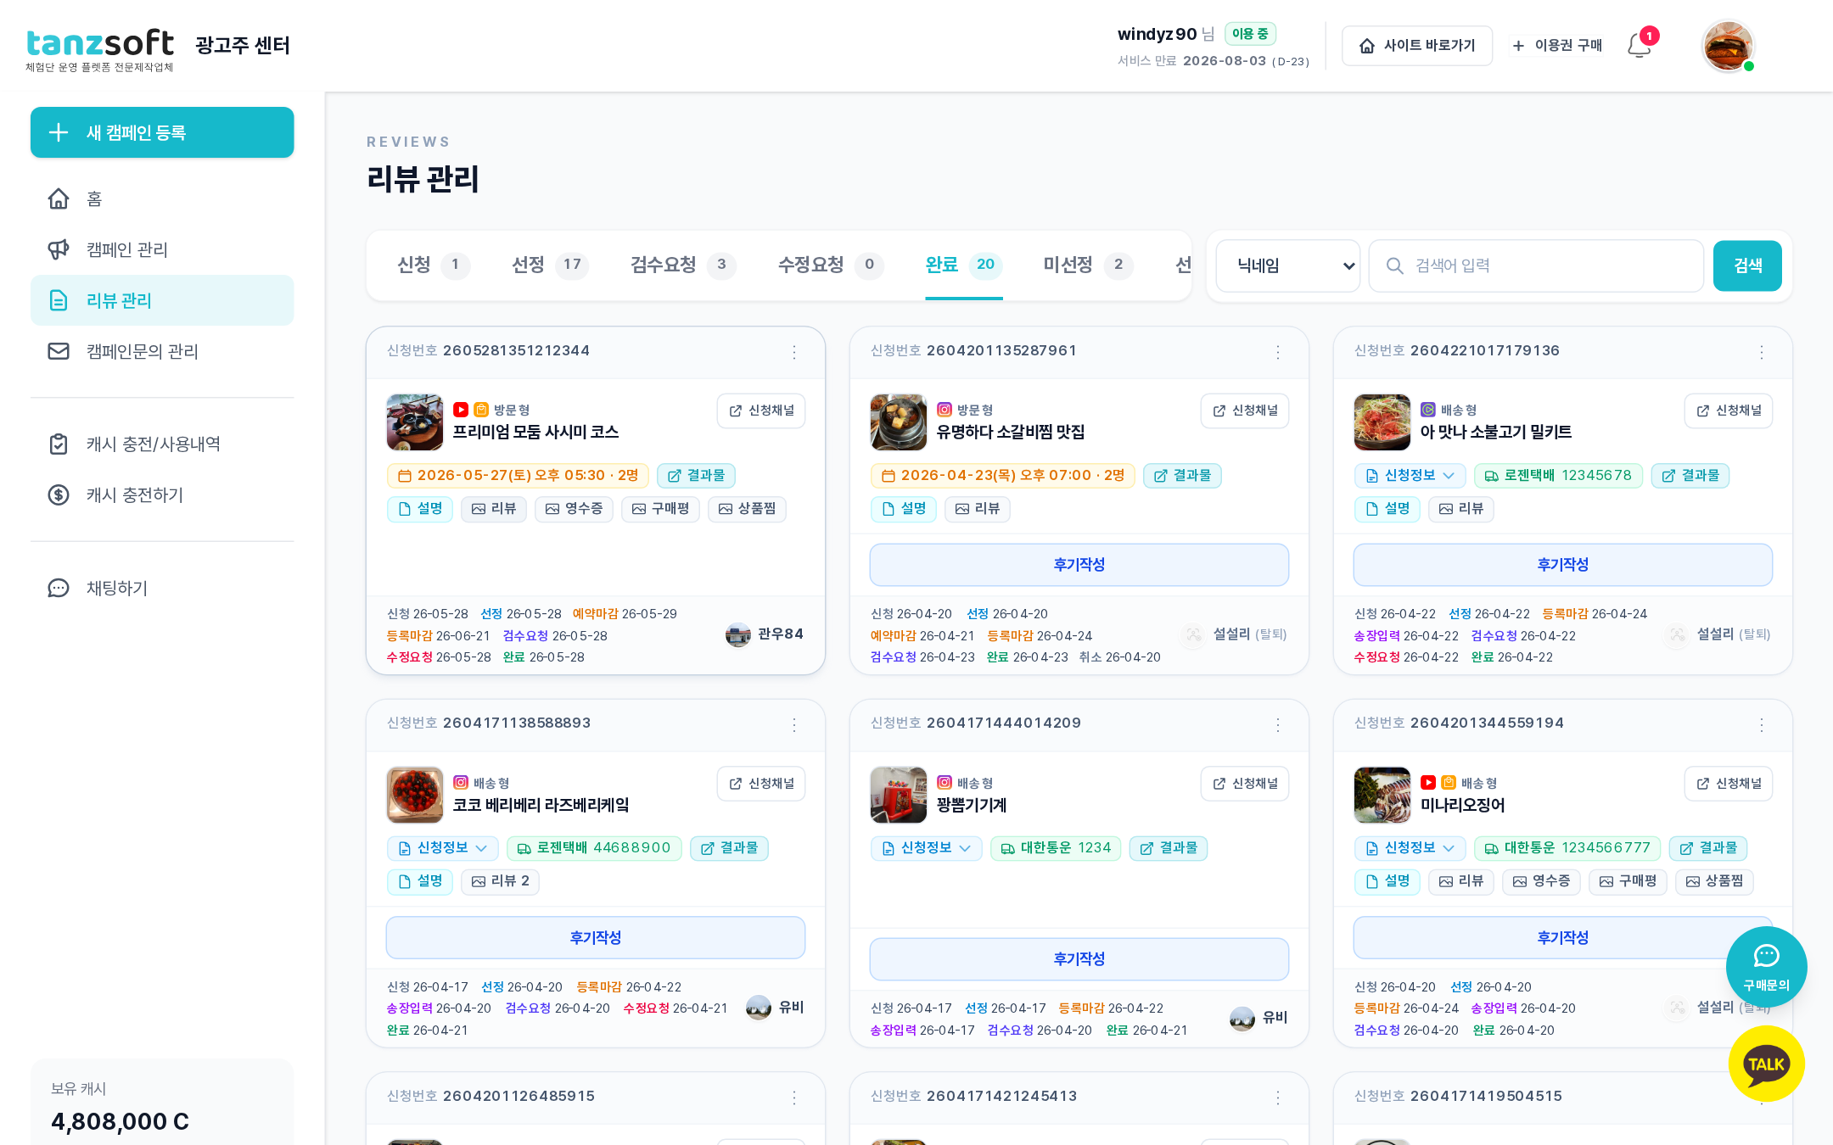Open 결과물 link on 프리미엄 모둠 사시미 코스 card
Viewport: 1833px width, 1145px height.
pyautogui.click(x=696, y=476)
